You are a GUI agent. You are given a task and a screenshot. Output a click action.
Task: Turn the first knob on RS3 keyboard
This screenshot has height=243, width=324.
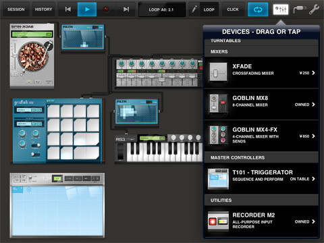[x=173, y=138]
